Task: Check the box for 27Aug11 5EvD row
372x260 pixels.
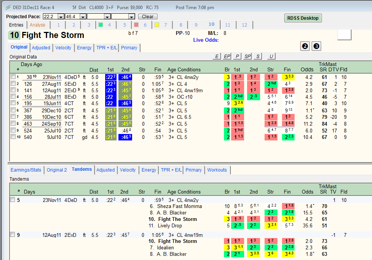Action: [13, 83]
